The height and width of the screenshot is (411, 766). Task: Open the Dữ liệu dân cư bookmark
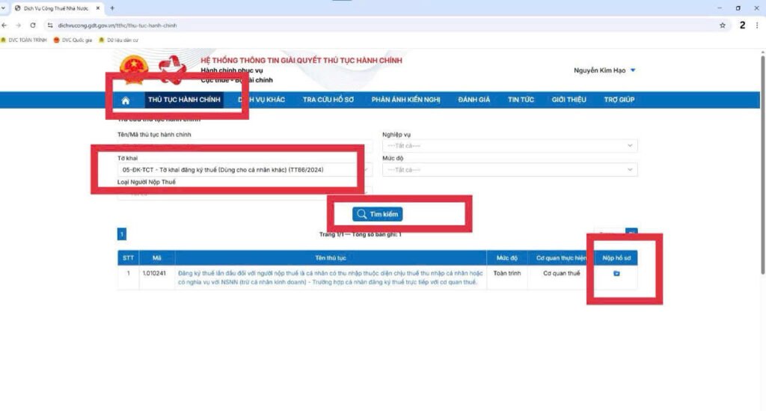(x=119, y=40)
